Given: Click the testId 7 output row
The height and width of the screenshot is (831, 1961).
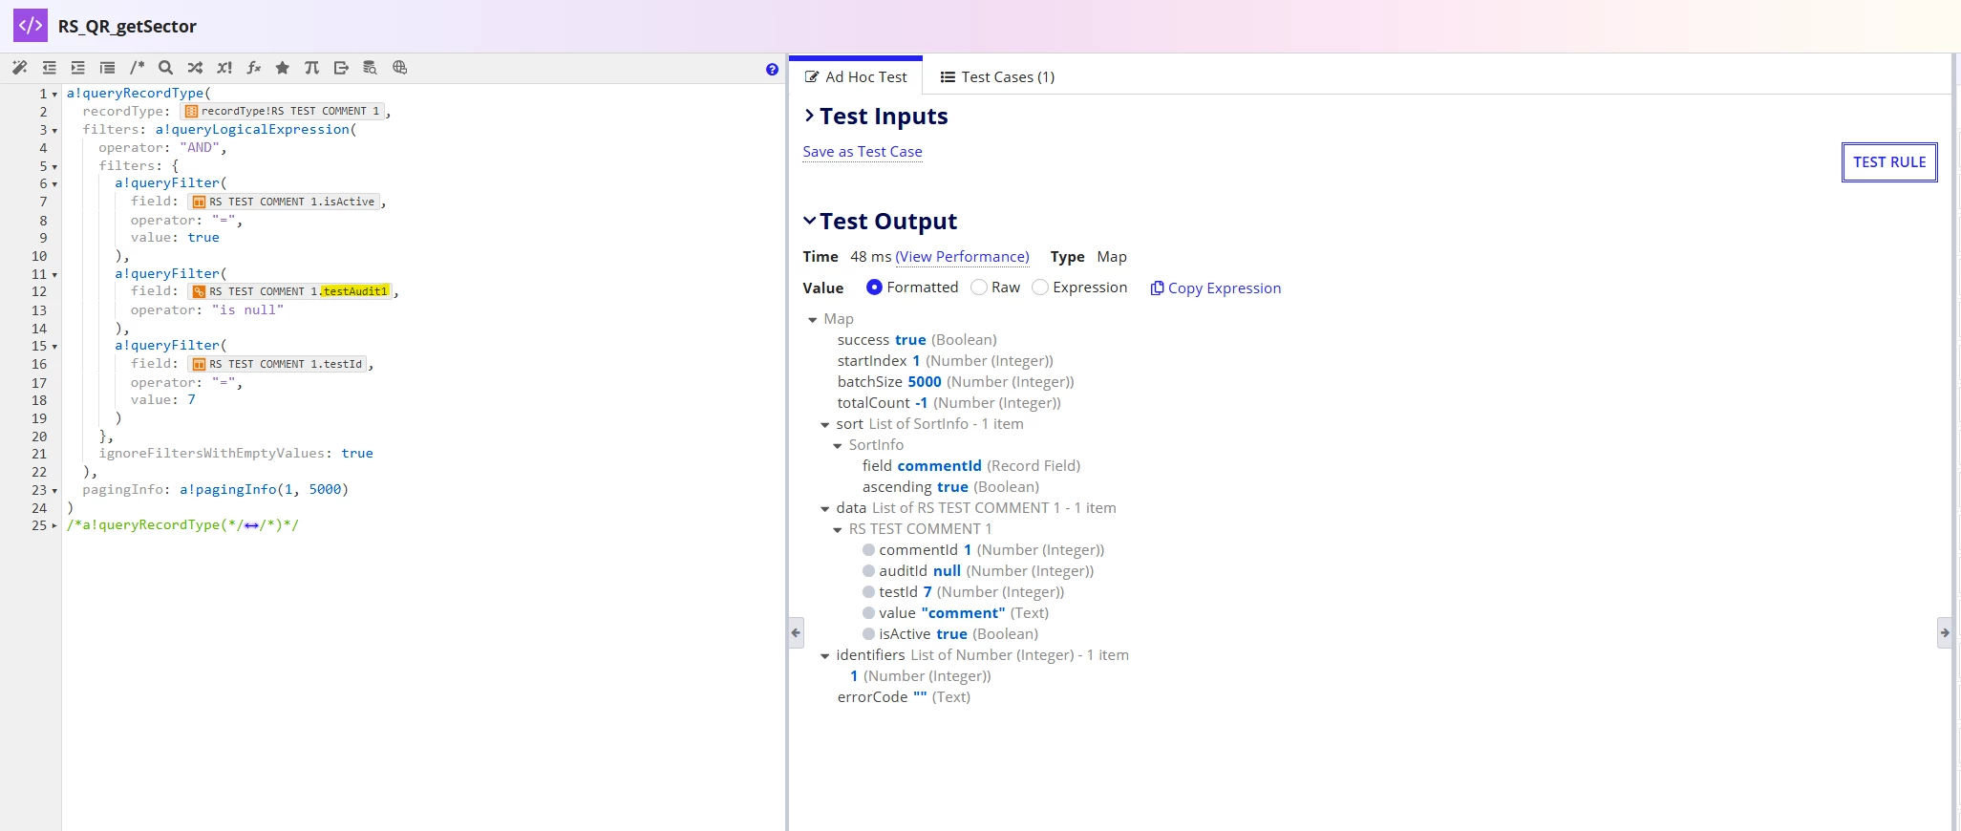Looking at the screenshot, I should 963,591.
